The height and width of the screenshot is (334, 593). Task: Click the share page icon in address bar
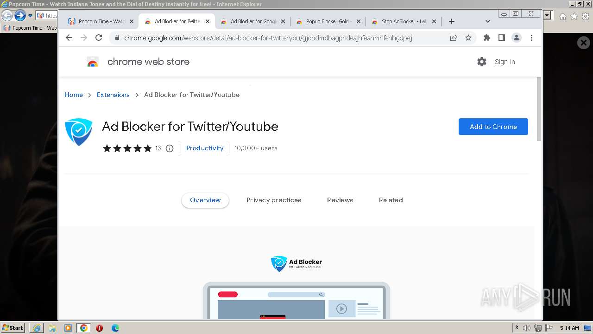(454, 38)
